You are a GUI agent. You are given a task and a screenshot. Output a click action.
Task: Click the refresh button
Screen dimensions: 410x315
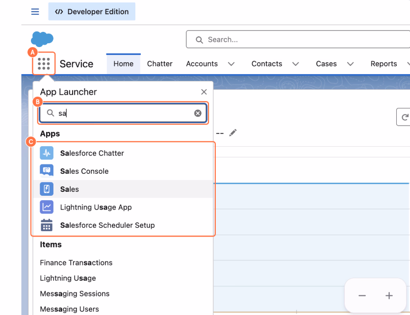point(404,117)
